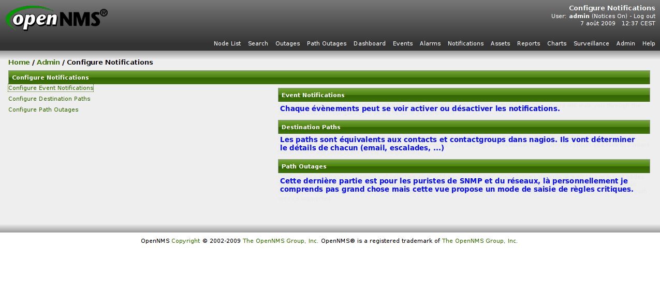This screenshot has width=660, height=295.
Task: Open Admin in the top menu
Action: (x=625, y=44)
